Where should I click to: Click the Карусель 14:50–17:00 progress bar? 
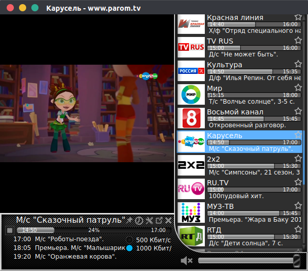pos(254,142)
